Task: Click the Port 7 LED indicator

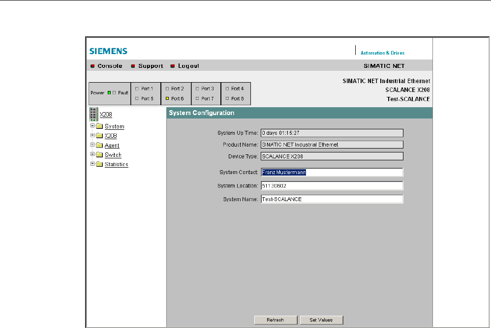Action: pyautogui.click(x=197, y=98)
